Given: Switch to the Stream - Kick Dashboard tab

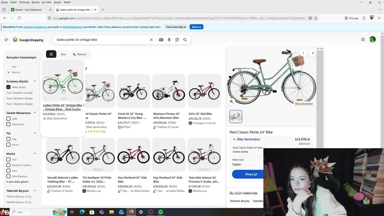Looking at the screenshot, I should tap(28, 10).
